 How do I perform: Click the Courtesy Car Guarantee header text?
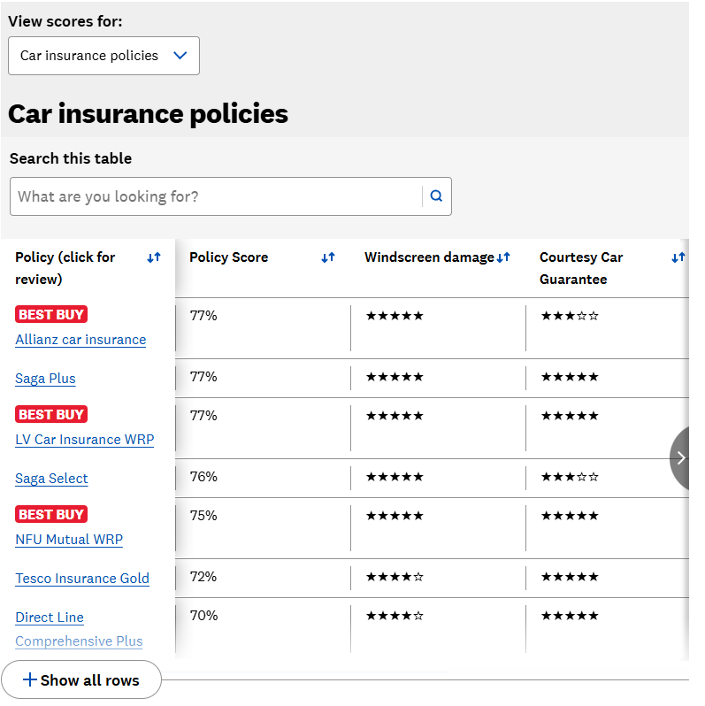pyautogui.click(x=581, y=268)
